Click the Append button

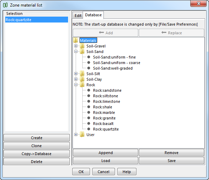[x=106, y=153]
